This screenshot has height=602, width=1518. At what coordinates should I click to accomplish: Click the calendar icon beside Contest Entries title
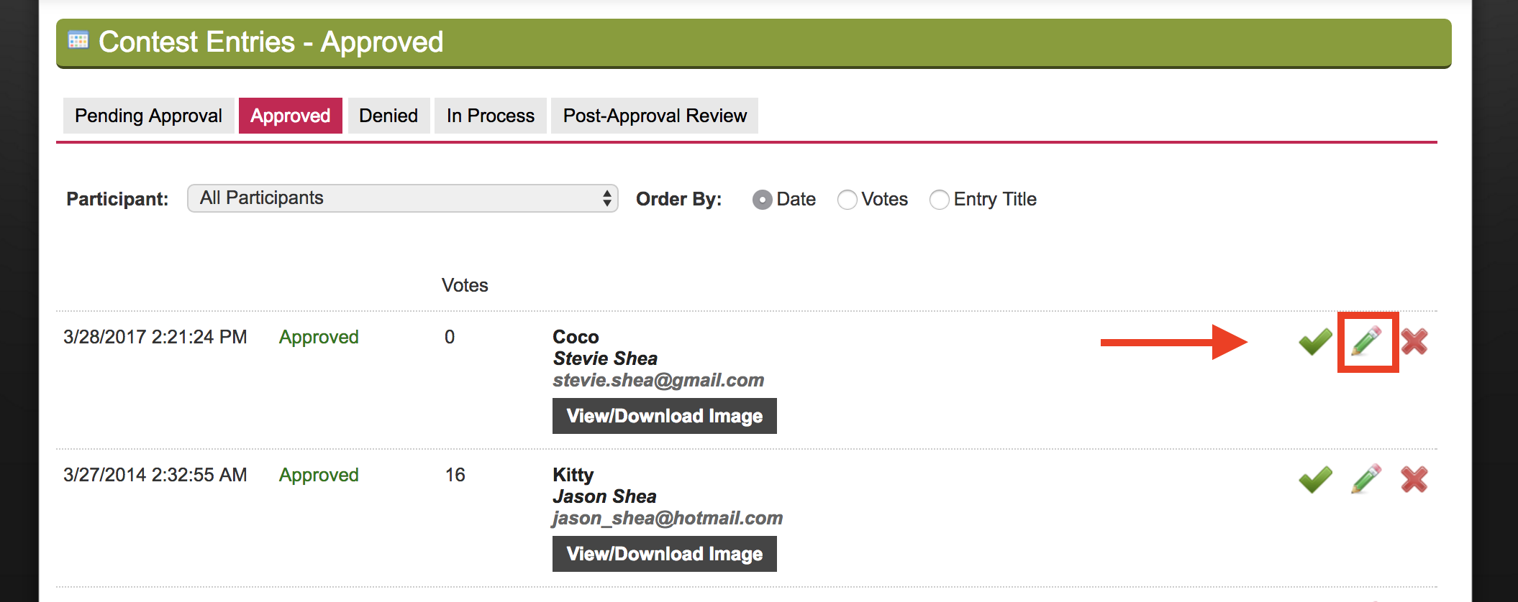coord(78,40)
